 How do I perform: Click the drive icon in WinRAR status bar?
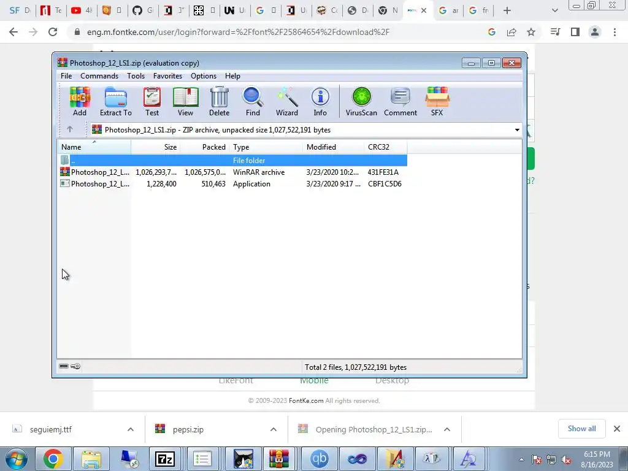click(64, 366)
